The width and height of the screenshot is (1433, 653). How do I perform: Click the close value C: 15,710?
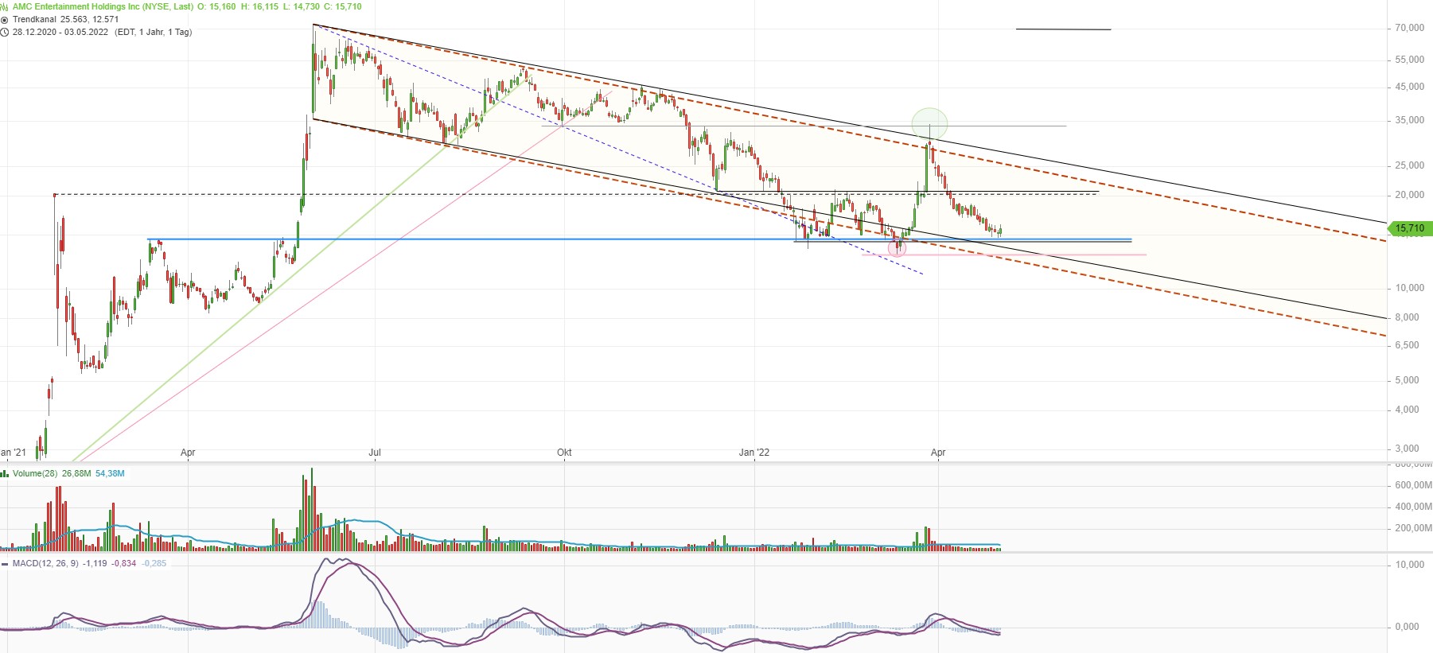[x=343, y=6]
